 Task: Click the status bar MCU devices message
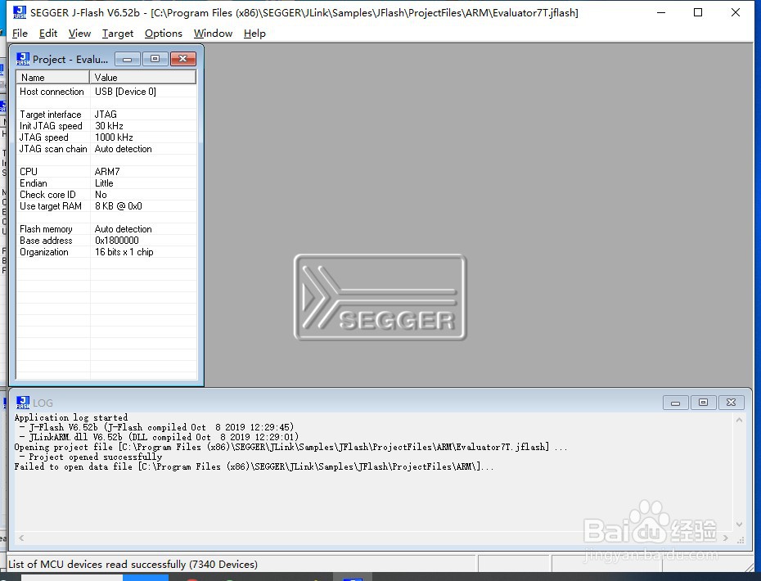[133, 565]
